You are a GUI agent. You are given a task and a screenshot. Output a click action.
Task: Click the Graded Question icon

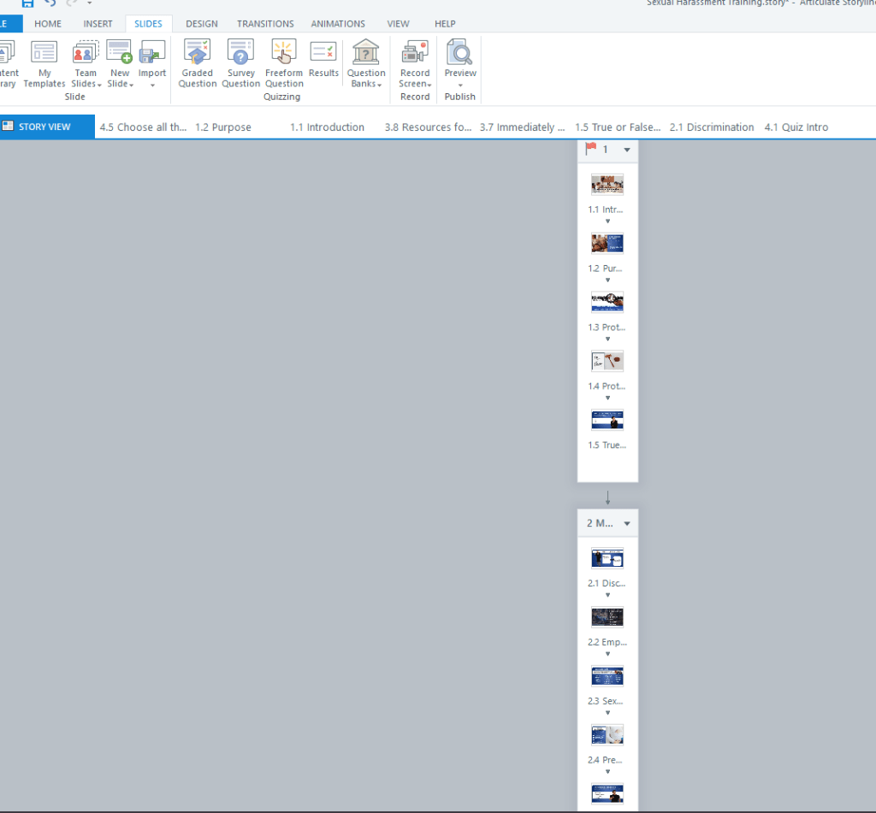click(x=197, y=54)
